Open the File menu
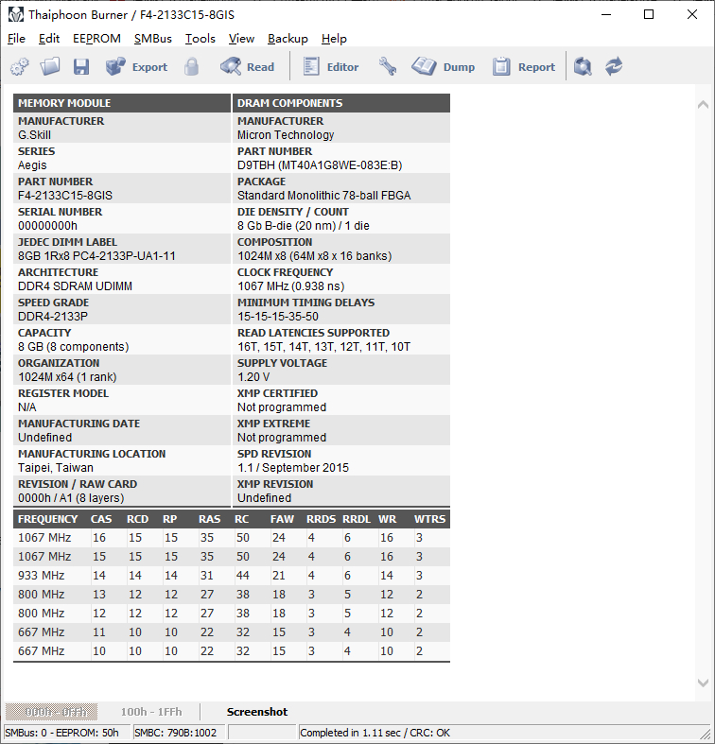 [17, 39]
